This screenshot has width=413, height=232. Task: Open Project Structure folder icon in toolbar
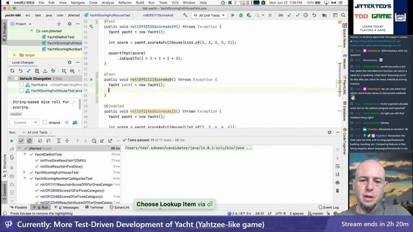325,15
